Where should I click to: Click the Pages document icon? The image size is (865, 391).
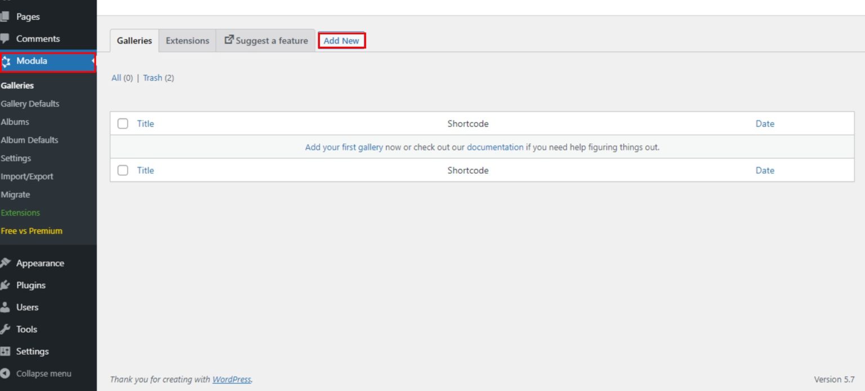coord(6,16)
